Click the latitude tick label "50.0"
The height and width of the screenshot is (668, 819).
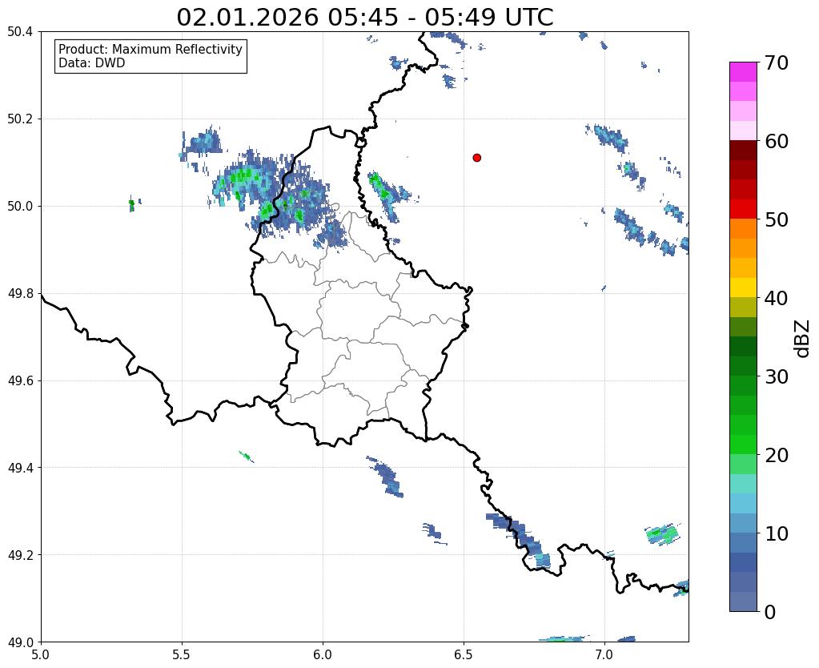(x=20, y=207)
